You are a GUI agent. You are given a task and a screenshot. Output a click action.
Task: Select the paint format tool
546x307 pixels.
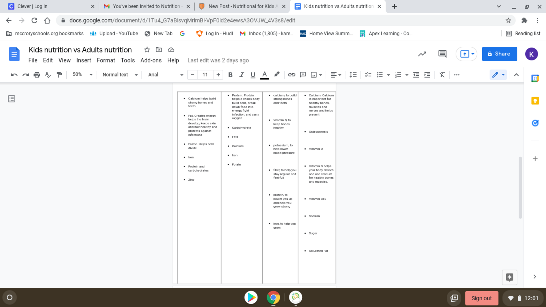(59, 75)
